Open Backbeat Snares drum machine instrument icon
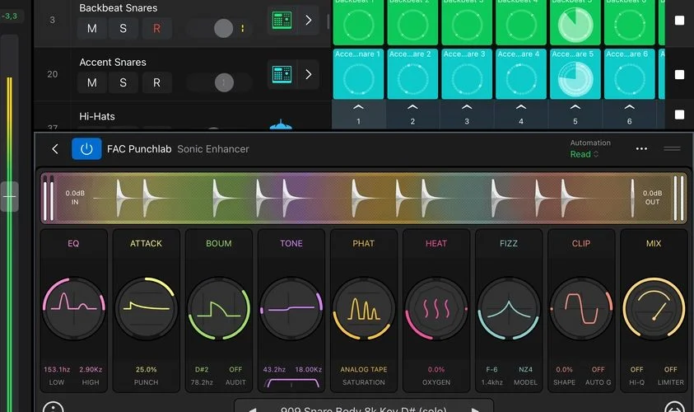Viewport: 694px width, 412px height. (x=282, y=20)
